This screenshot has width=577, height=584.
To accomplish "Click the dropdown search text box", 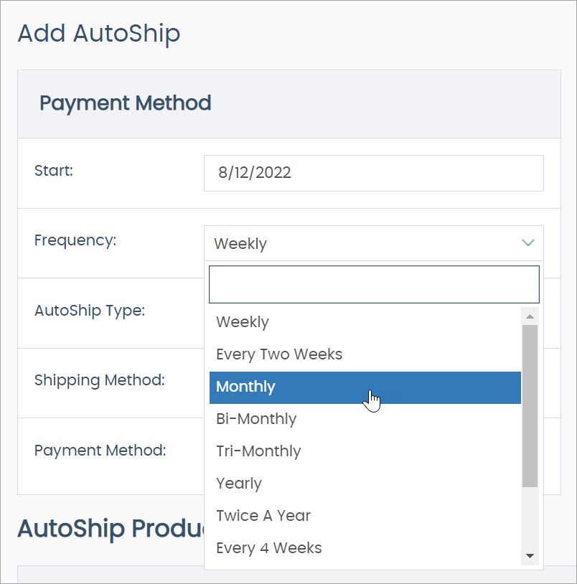I will click(x=373, y=284).
